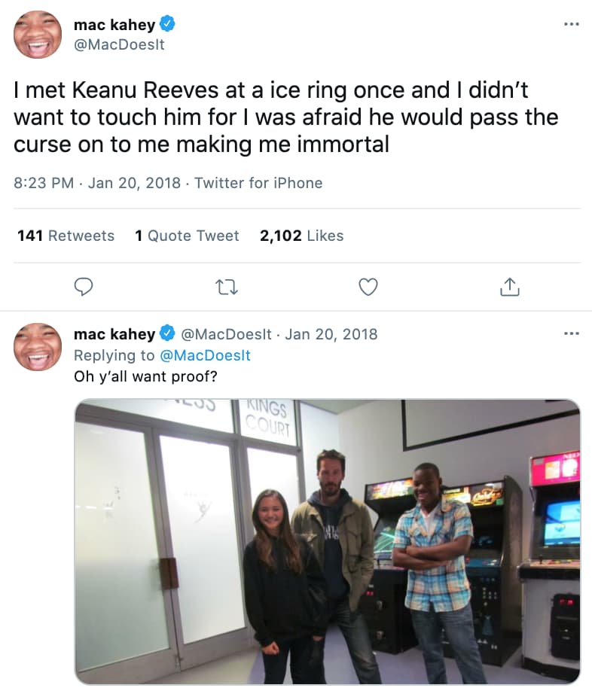The height and width of the screenshot is (694, 592).
Task: Open the reply tweet's three-dot menu
Action: (572, 333)
